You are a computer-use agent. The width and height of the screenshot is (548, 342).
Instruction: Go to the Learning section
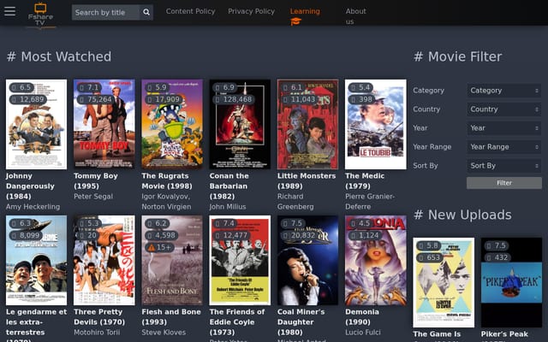(x=305, y=11)
